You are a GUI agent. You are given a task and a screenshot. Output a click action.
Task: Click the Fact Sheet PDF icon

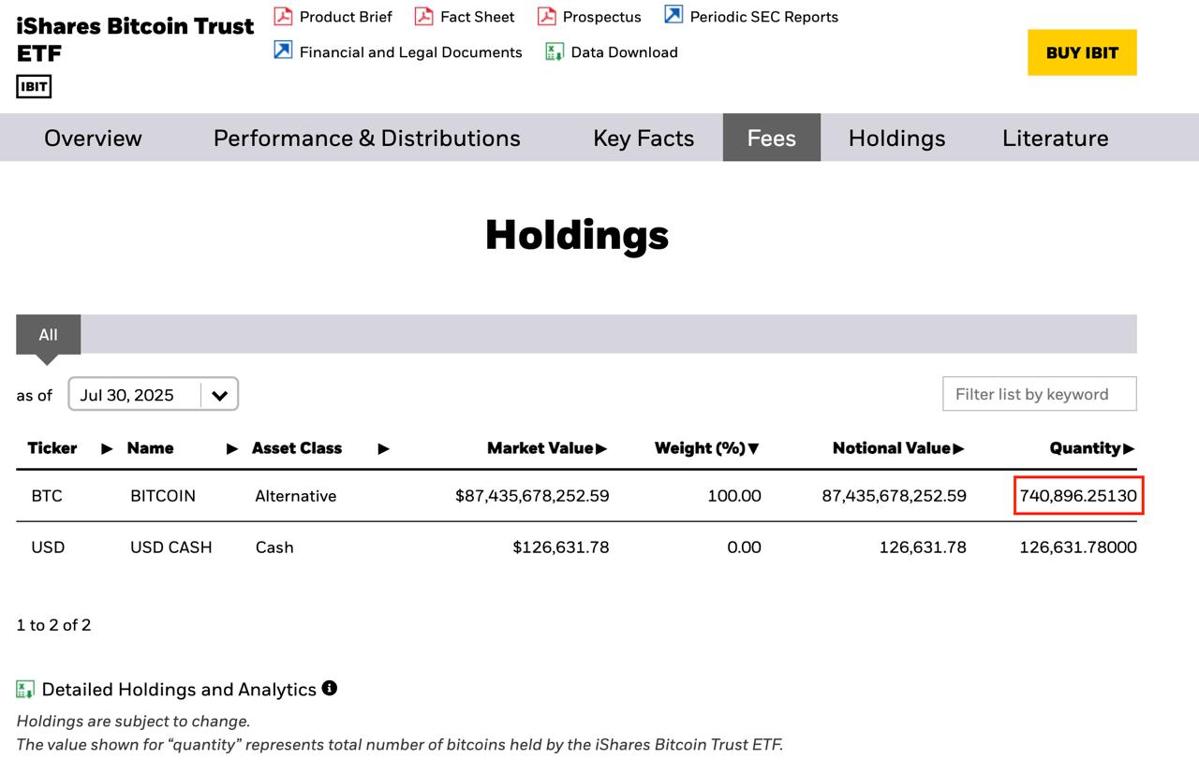coord(423,16)
